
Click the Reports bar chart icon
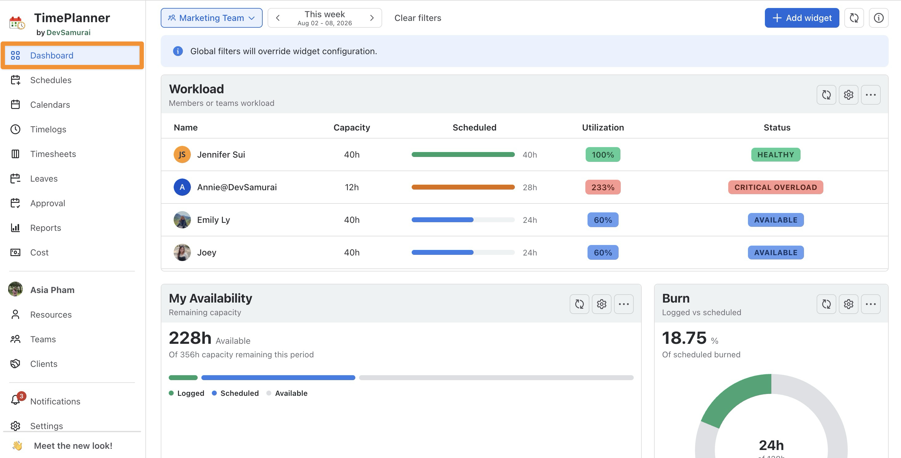(15, 228)
